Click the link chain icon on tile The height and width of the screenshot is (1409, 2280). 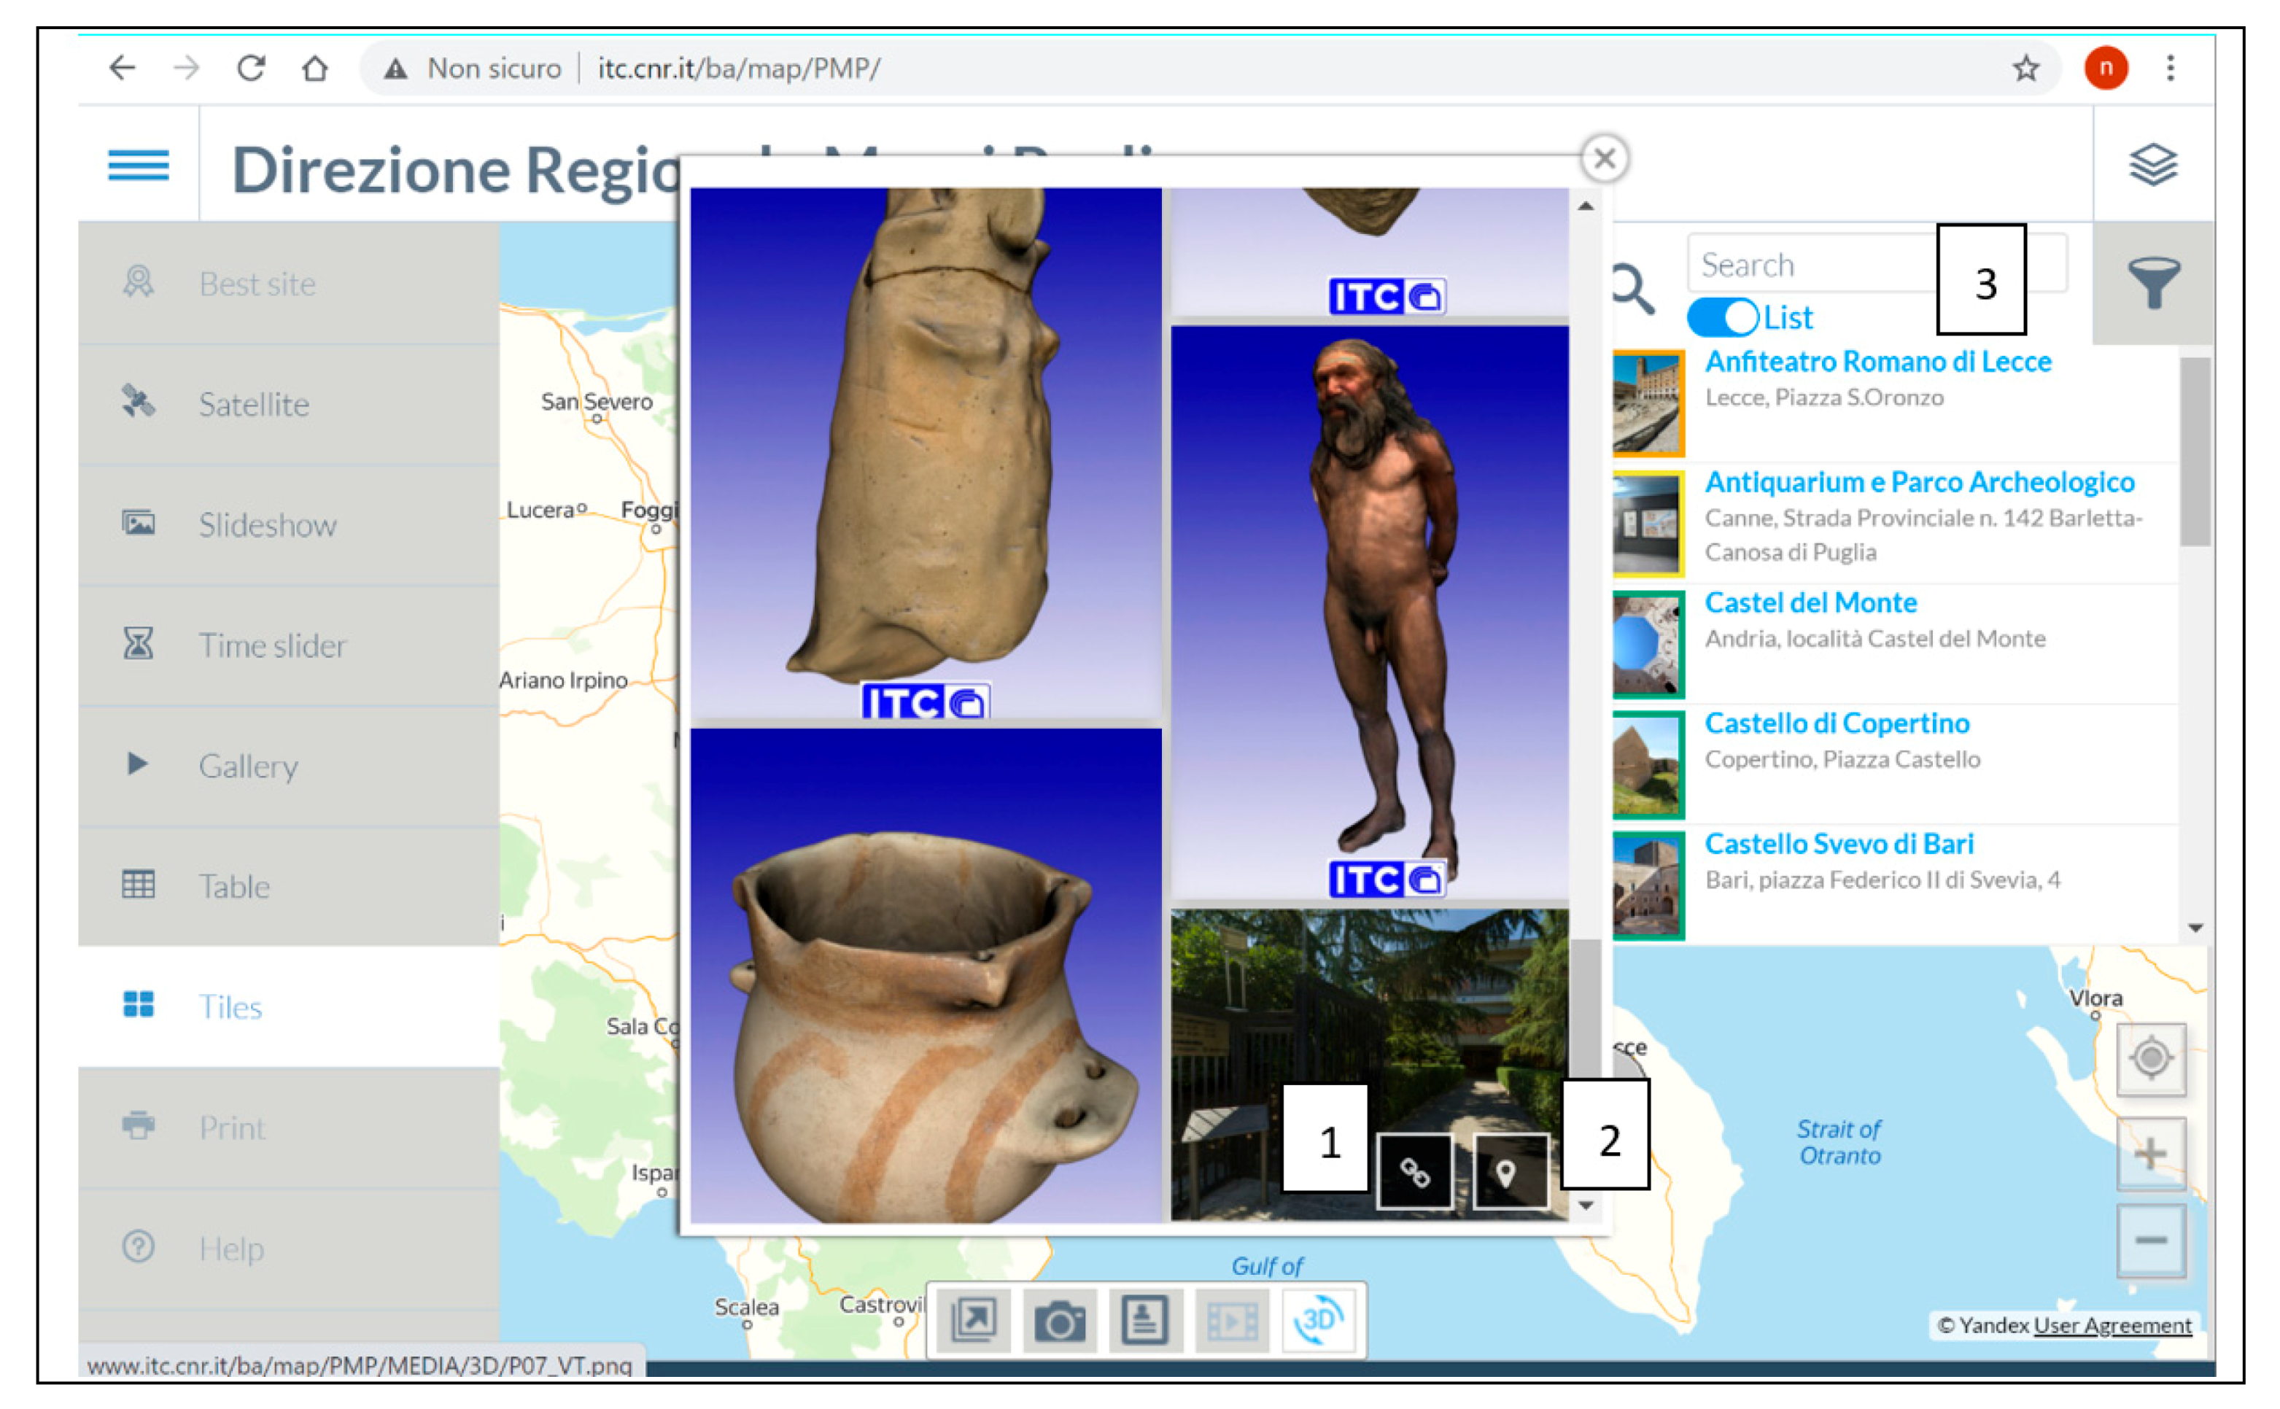[x=1414, y=1172]
